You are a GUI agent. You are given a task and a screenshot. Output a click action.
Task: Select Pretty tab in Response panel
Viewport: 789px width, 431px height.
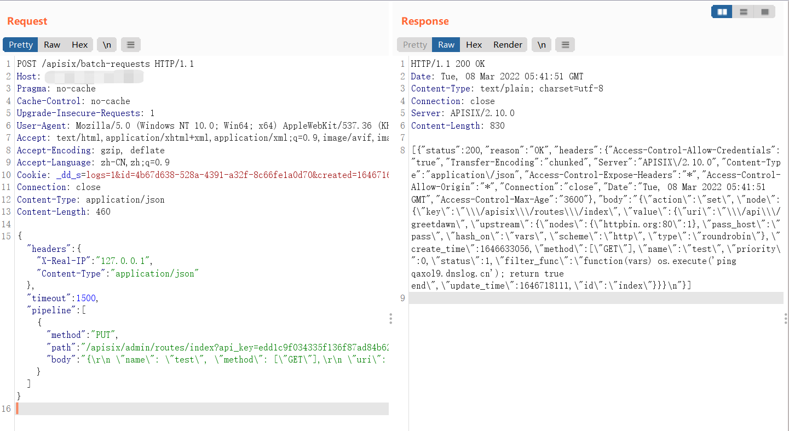pos(415,45)
